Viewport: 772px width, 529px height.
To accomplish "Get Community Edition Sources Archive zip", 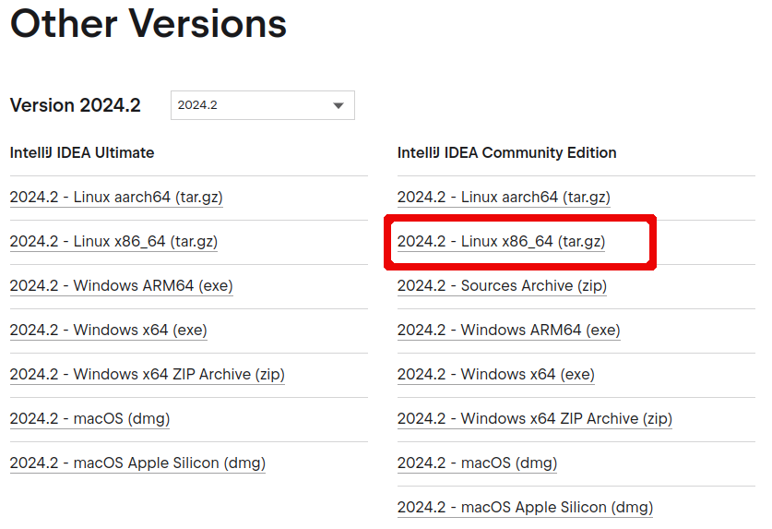I will tap(502, 286).
